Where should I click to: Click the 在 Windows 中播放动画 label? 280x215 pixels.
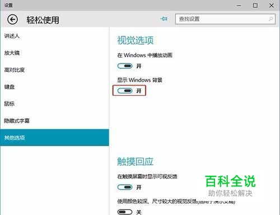pos(144,55)
